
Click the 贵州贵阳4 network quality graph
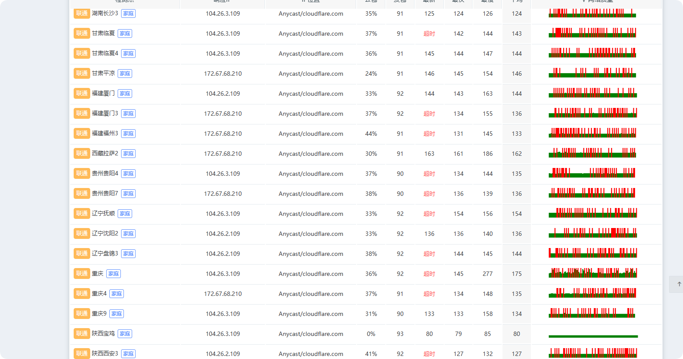tap(592, 173)
